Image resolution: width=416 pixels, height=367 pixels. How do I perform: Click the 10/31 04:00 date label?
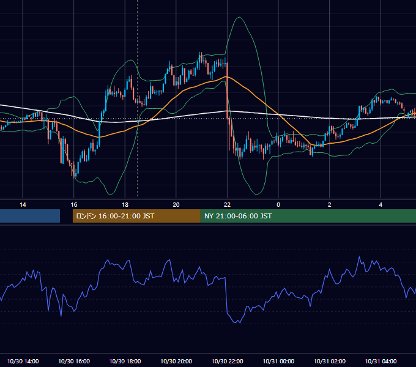coord(381,361)
